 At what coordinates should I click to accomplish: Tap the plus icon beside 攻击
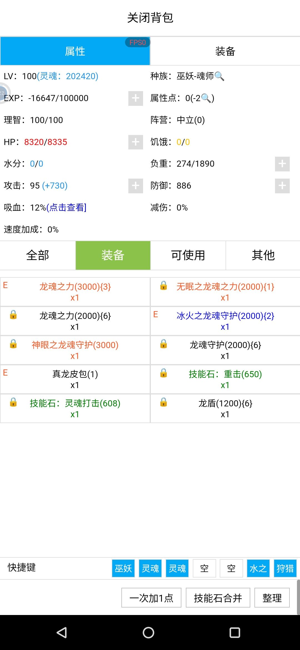pos(136,186)
